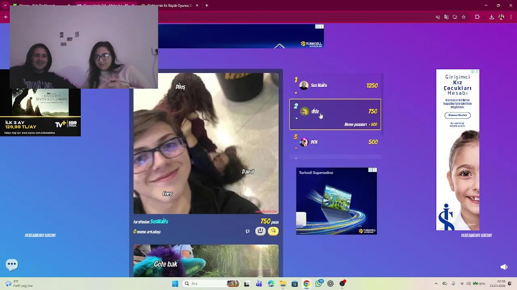This screenshot has width=517, height=290.
Task: Bookmark this page with the star
Action: (464, 17)
